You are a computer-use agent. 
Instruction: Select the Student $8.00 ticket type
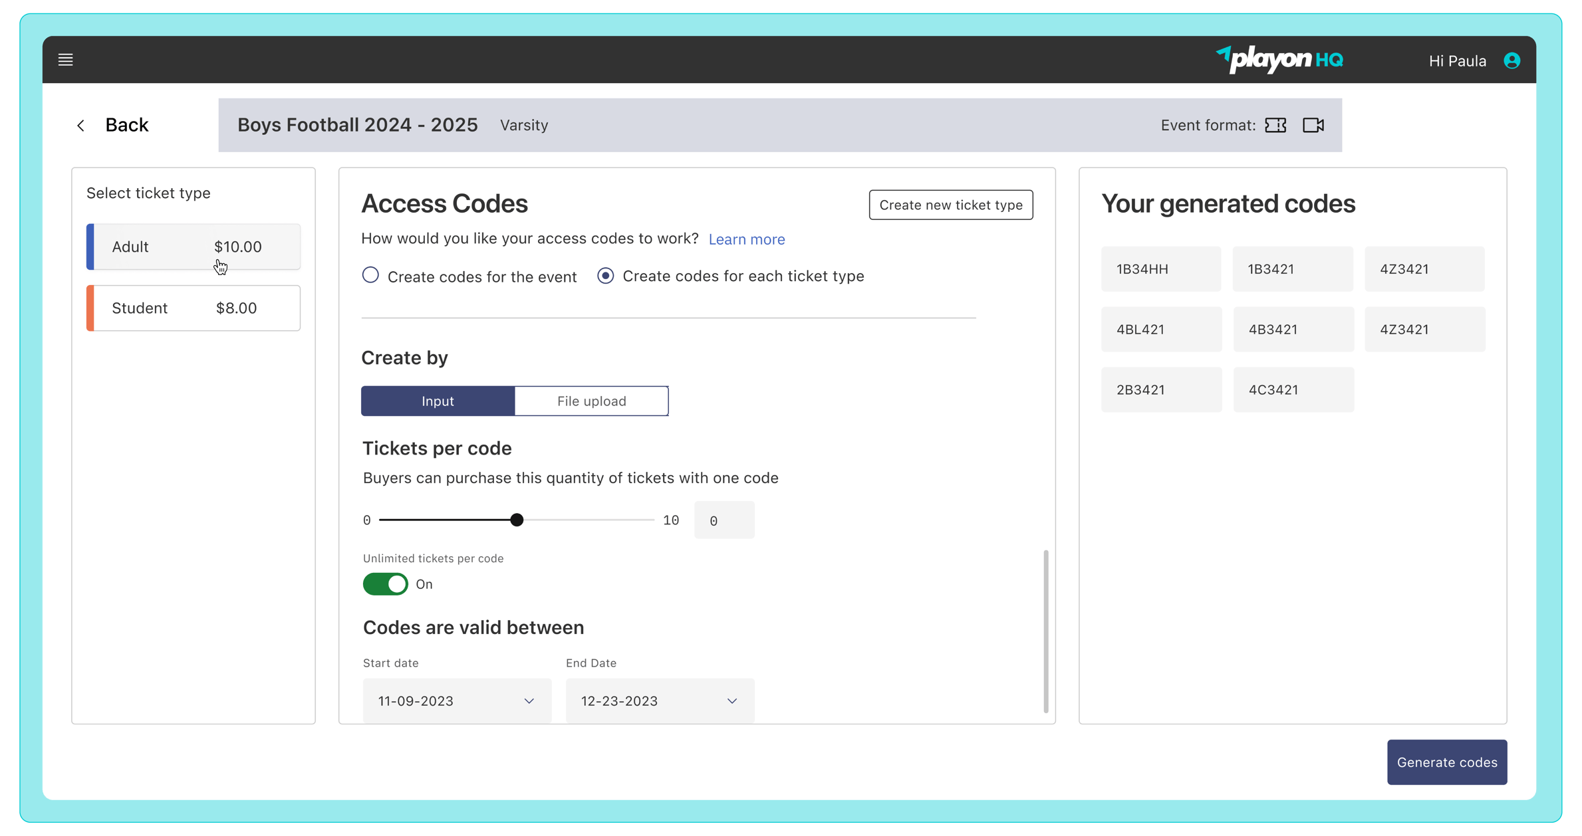[x=192, y=308]
